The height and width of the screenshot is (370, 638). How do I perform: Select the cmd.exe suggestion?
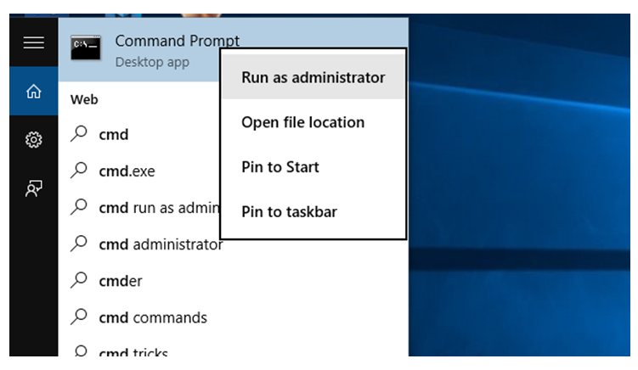point(127,171)
